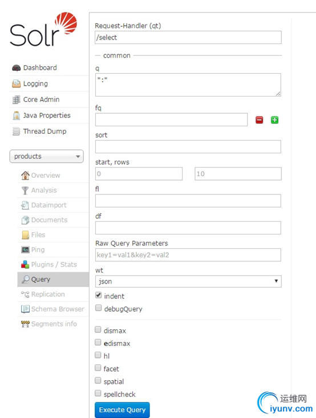Enable the debugQuery checkbox
The height and width of the screenshot is (418, 316).
[99, 308]
